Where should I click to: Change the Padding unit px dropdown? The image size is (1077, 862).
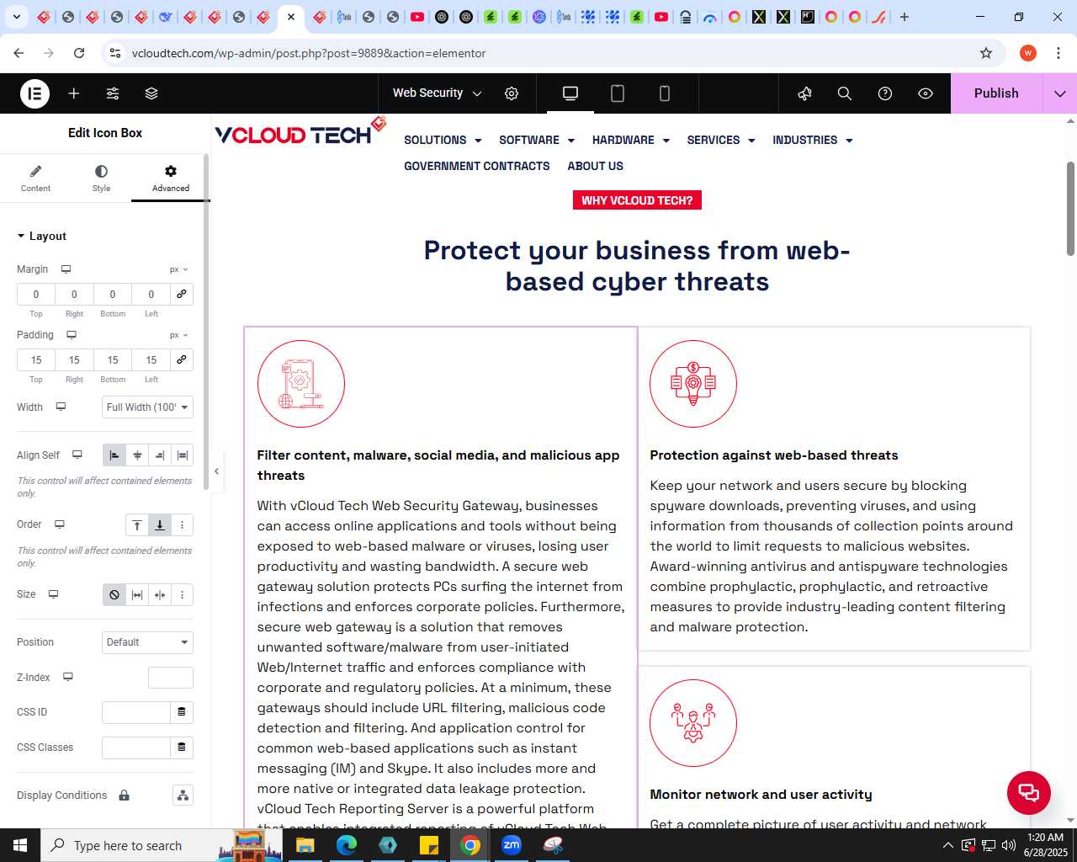pyautogui.click(x=179, y=335)
